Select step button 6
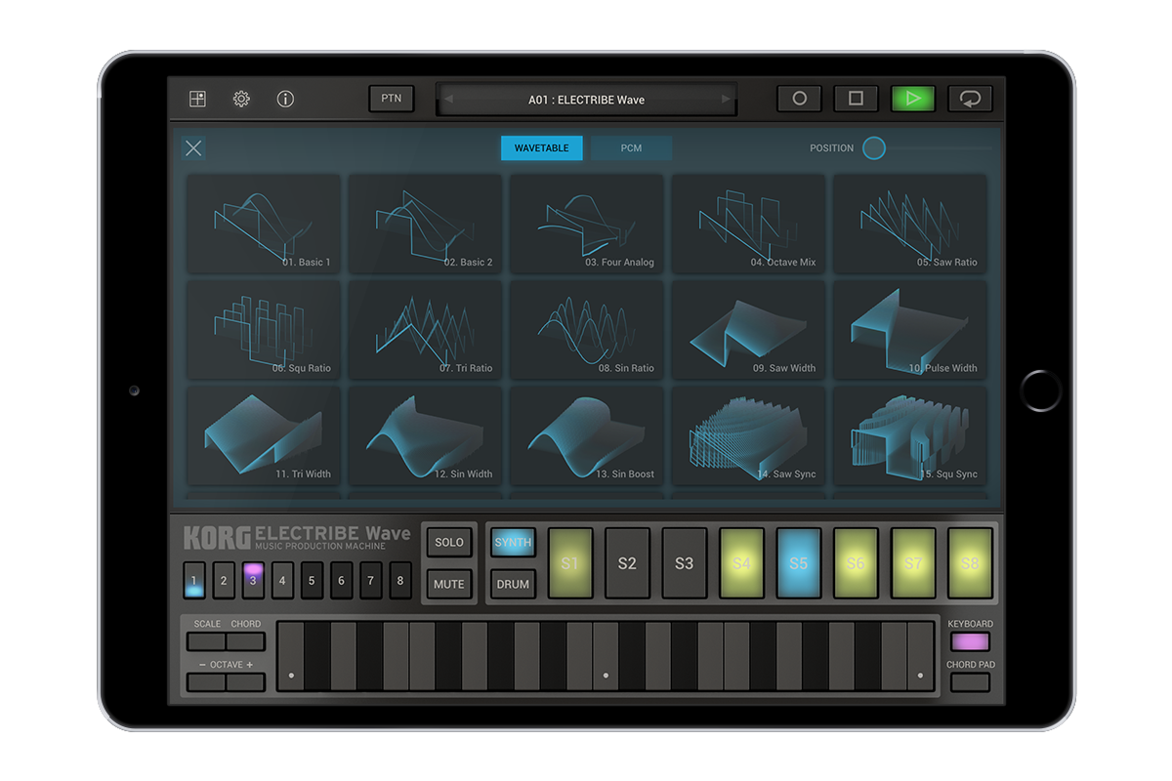This screenshot has height=781, width=1172. click(x=341, y=580)
